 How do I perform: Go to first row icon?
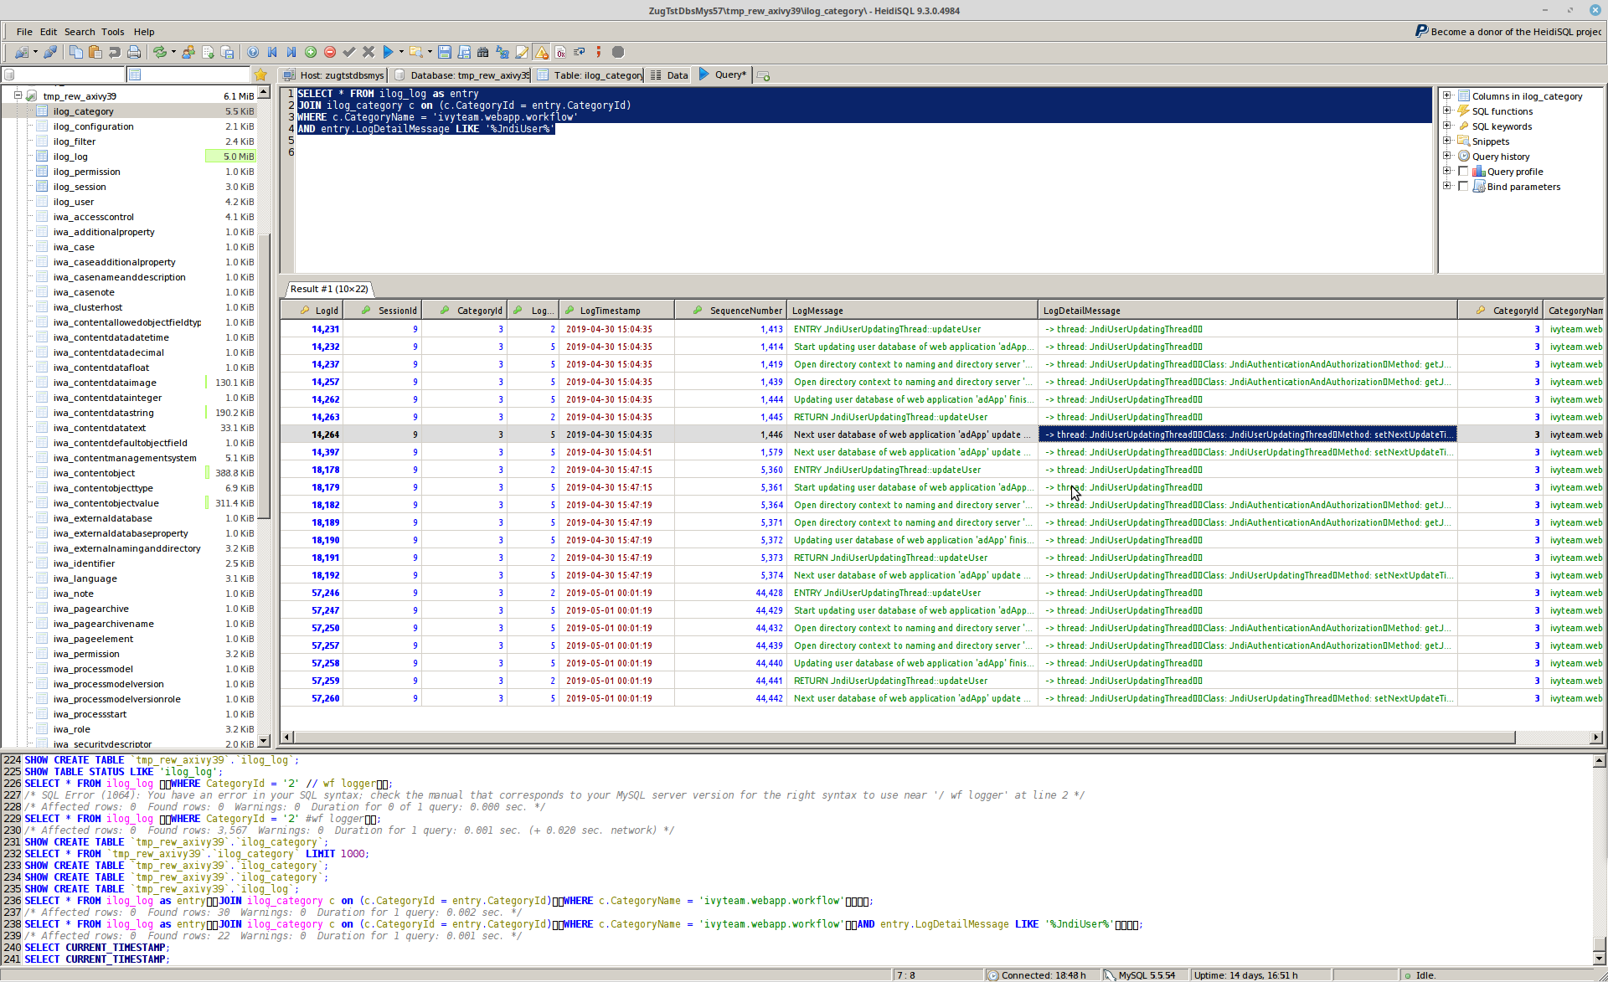pos(272,52)
